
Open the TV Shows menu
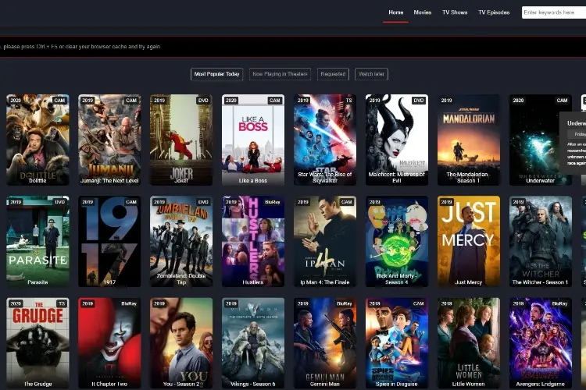(x=455, y=12)
